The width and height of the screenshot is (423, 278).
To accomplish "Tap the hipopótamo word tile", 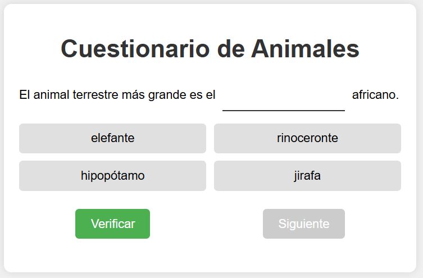I will point(112,176).
